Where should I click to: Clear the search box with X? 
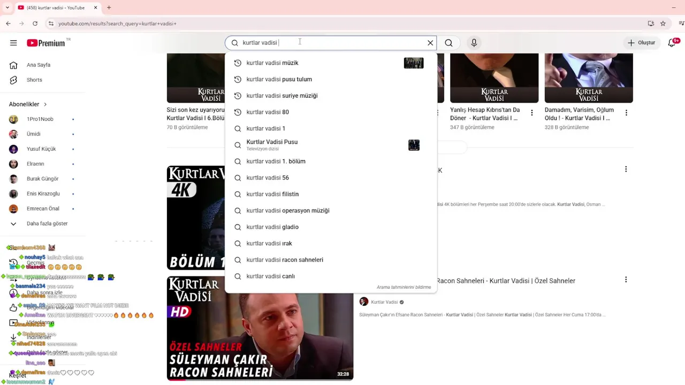point(430,43)
